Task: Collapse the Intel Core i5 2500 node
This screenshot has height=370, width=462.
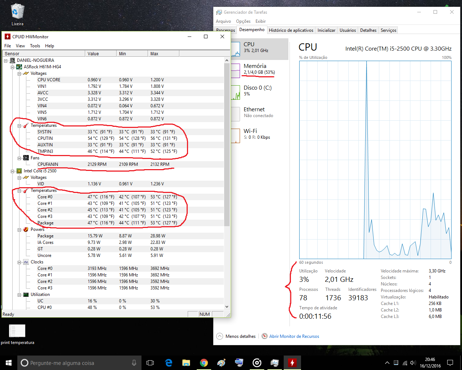Action: (13, 171)
